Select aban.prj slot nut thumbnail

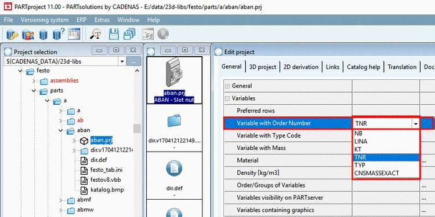[x=175, y=80]
